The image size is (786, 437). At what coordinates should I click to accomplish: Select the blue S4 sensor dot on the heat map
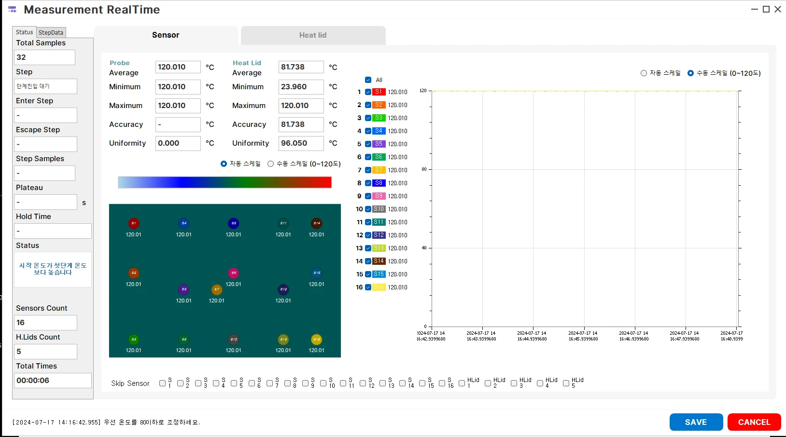coord(183,223)
